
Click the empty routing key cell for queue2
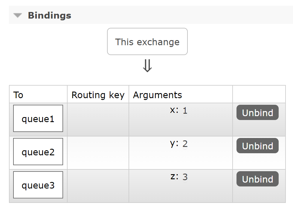[x=98, y=153]
